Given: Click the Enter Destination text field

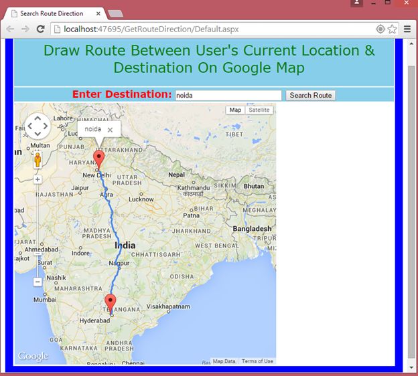Looking at the screenshot, I should (x=228, y=95).
